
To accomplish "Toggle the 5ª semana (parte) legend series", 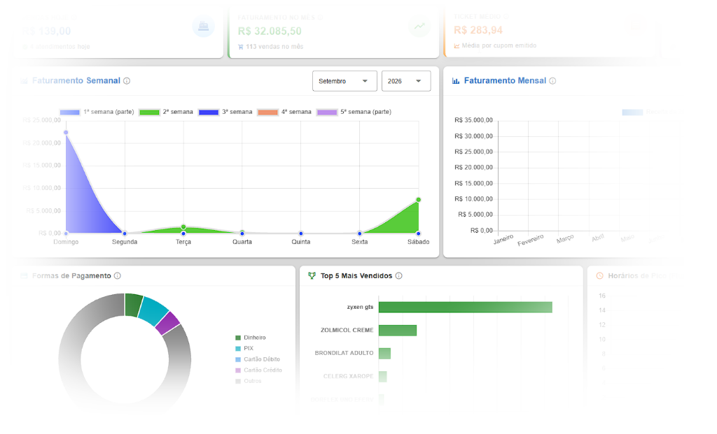I will (x=354, y=112).
